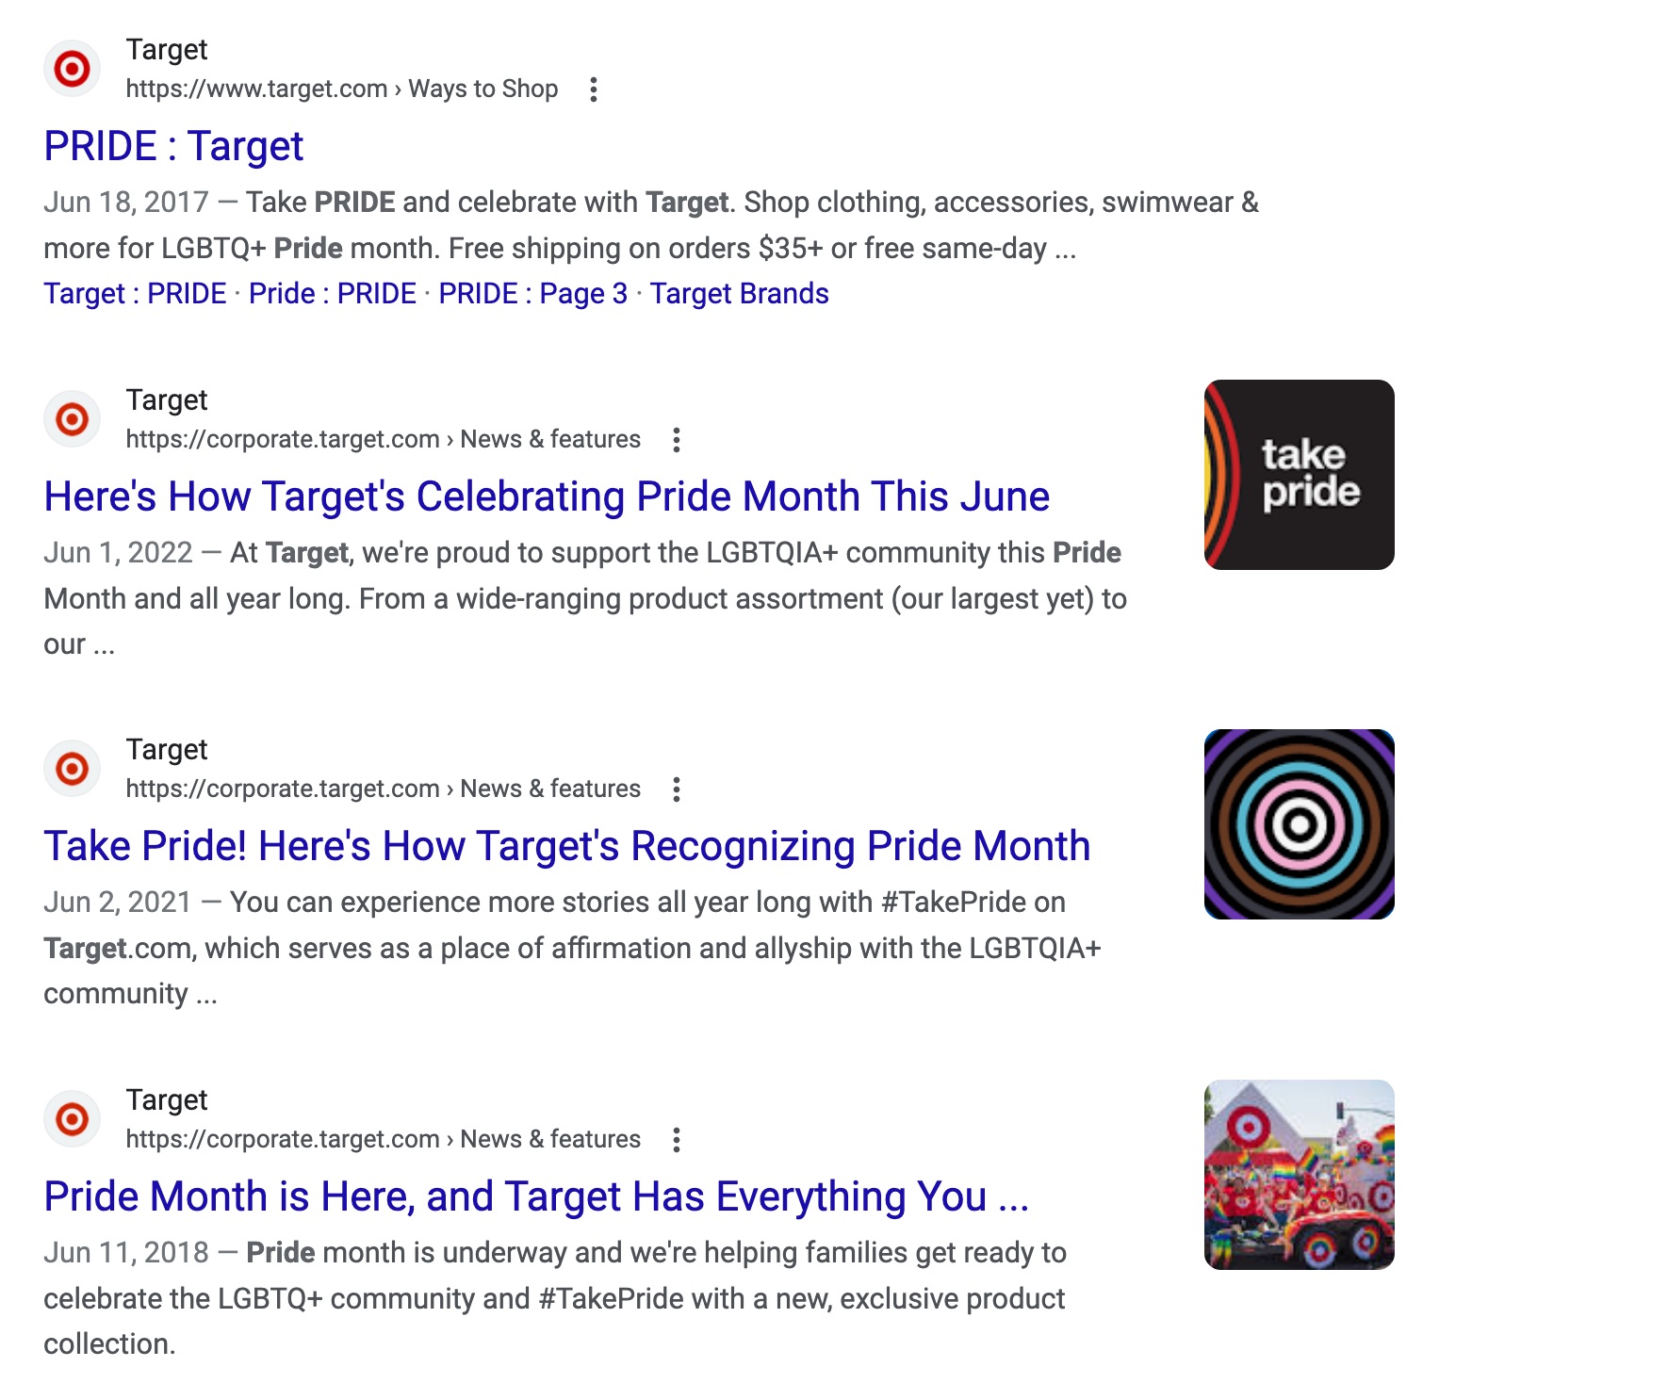Open 'Take Pride! Here's How Target's Recognizing Pride Month'
The width and height of the screenshot is (1668, 1383).
[x=567, y=846]
